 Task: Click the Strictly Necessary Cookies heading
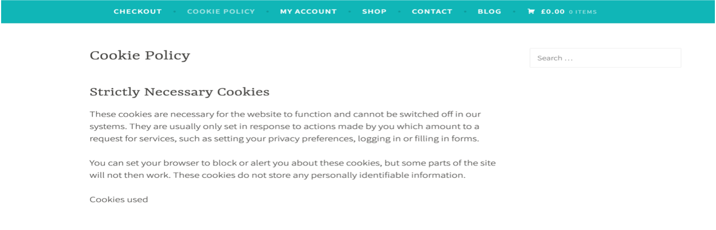pyautogui.click(x=180, y=92)
